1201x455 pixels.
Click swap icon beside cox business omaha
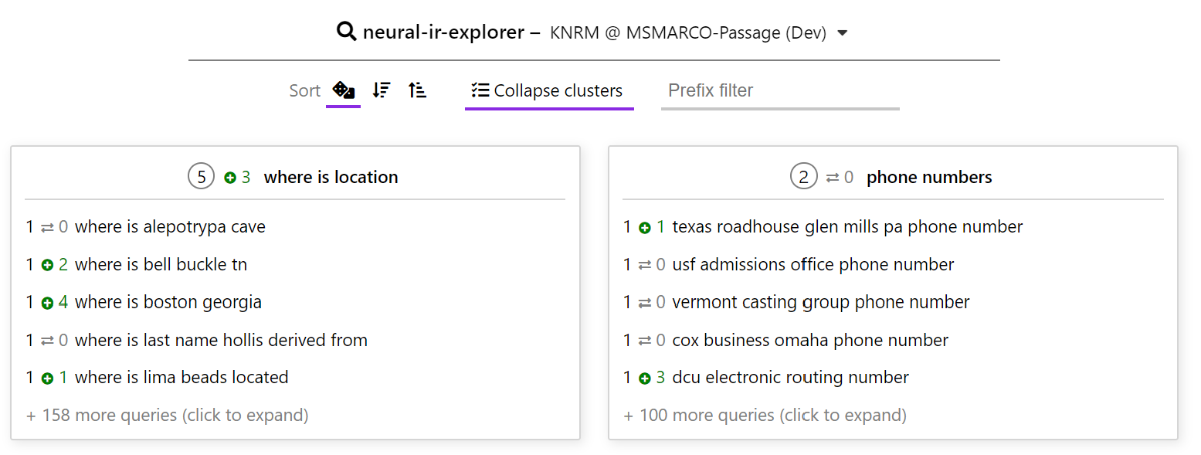pos(645,341)
